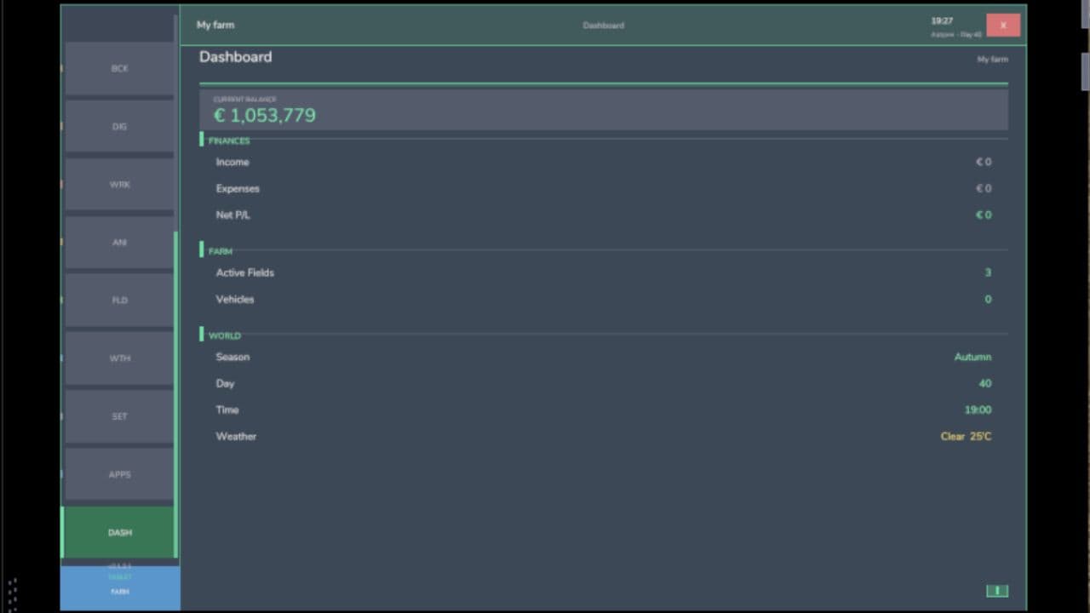Go to the FLD fields section
Screen dimensions: 1090x613
[119, 300]
